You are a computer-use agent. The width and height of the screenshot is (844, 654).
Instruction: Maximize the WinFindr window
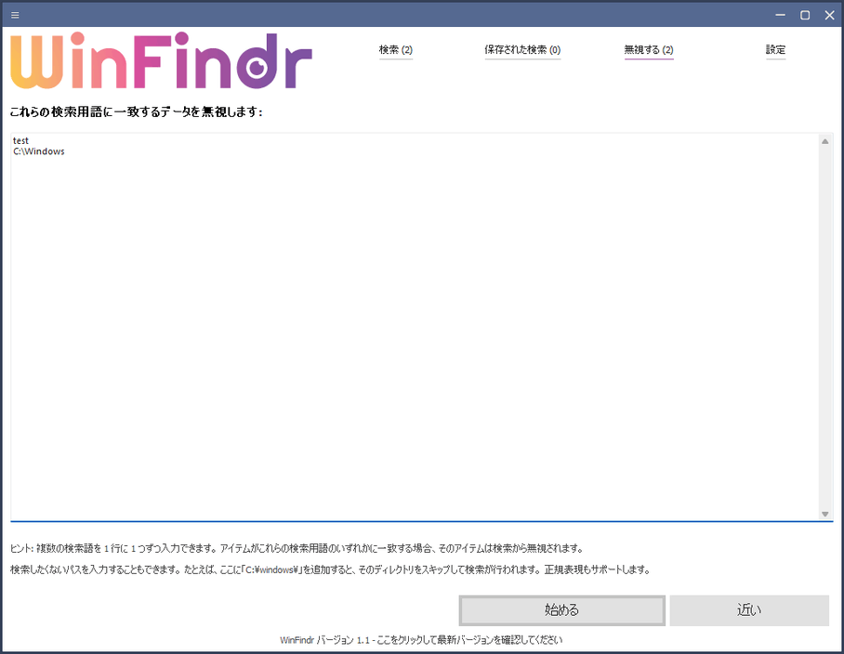tap(805, 15)
